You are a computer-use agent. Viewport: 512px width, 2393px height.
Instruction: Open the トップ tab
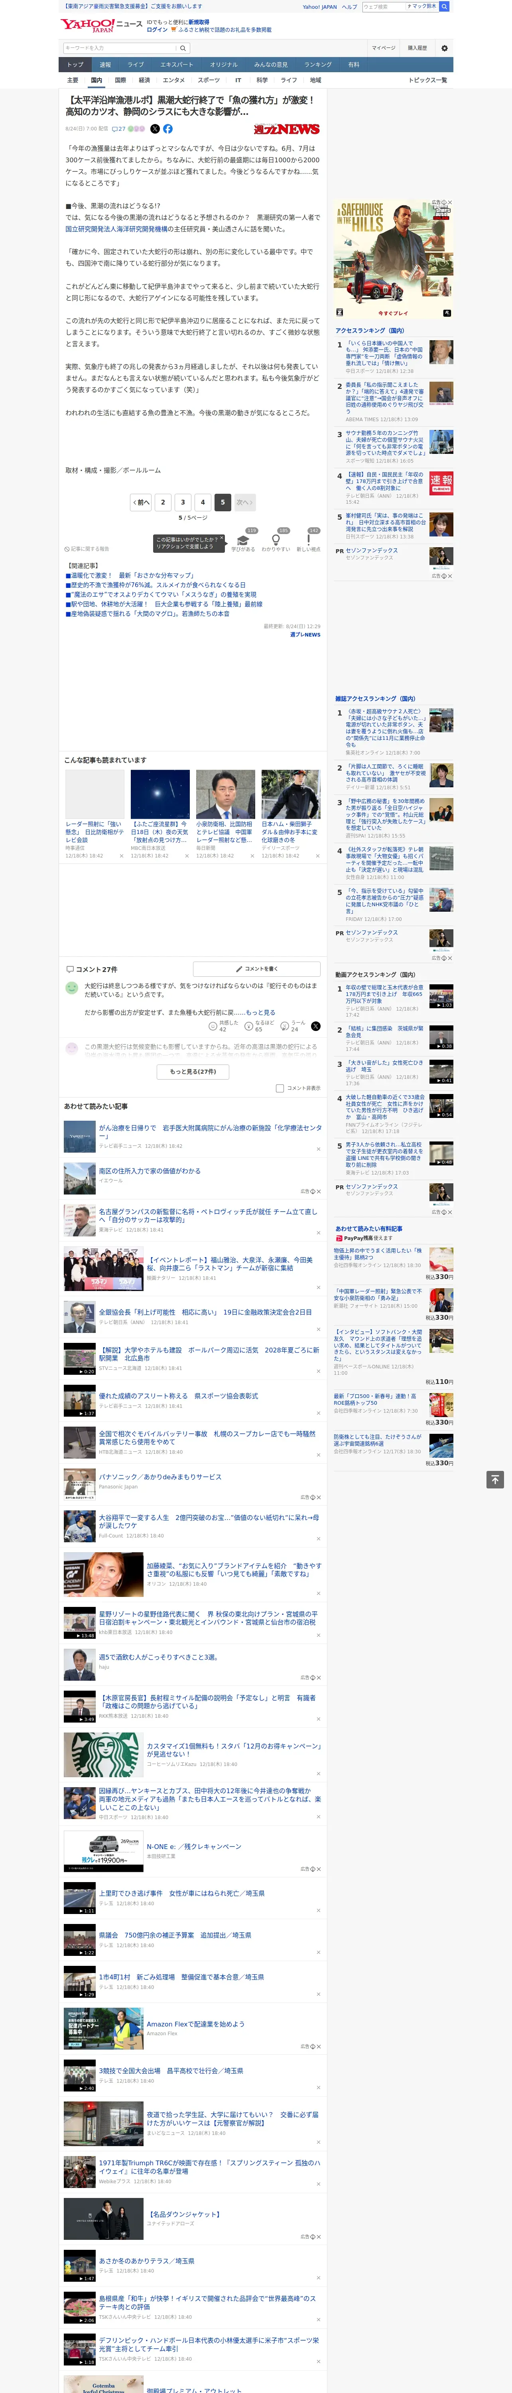(x=75, y=65)
